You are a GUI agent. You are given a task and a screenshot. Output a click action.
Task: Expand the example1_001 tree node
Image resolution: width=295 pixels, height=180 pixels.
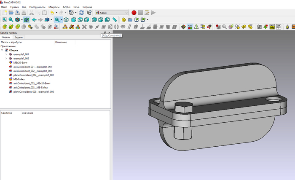[x=6, y=54]
